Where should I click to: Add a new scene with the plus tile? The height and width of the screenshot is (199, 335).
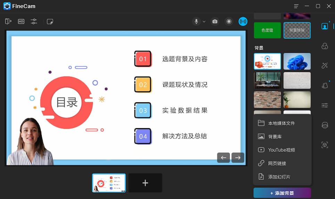tap(145, 183)
